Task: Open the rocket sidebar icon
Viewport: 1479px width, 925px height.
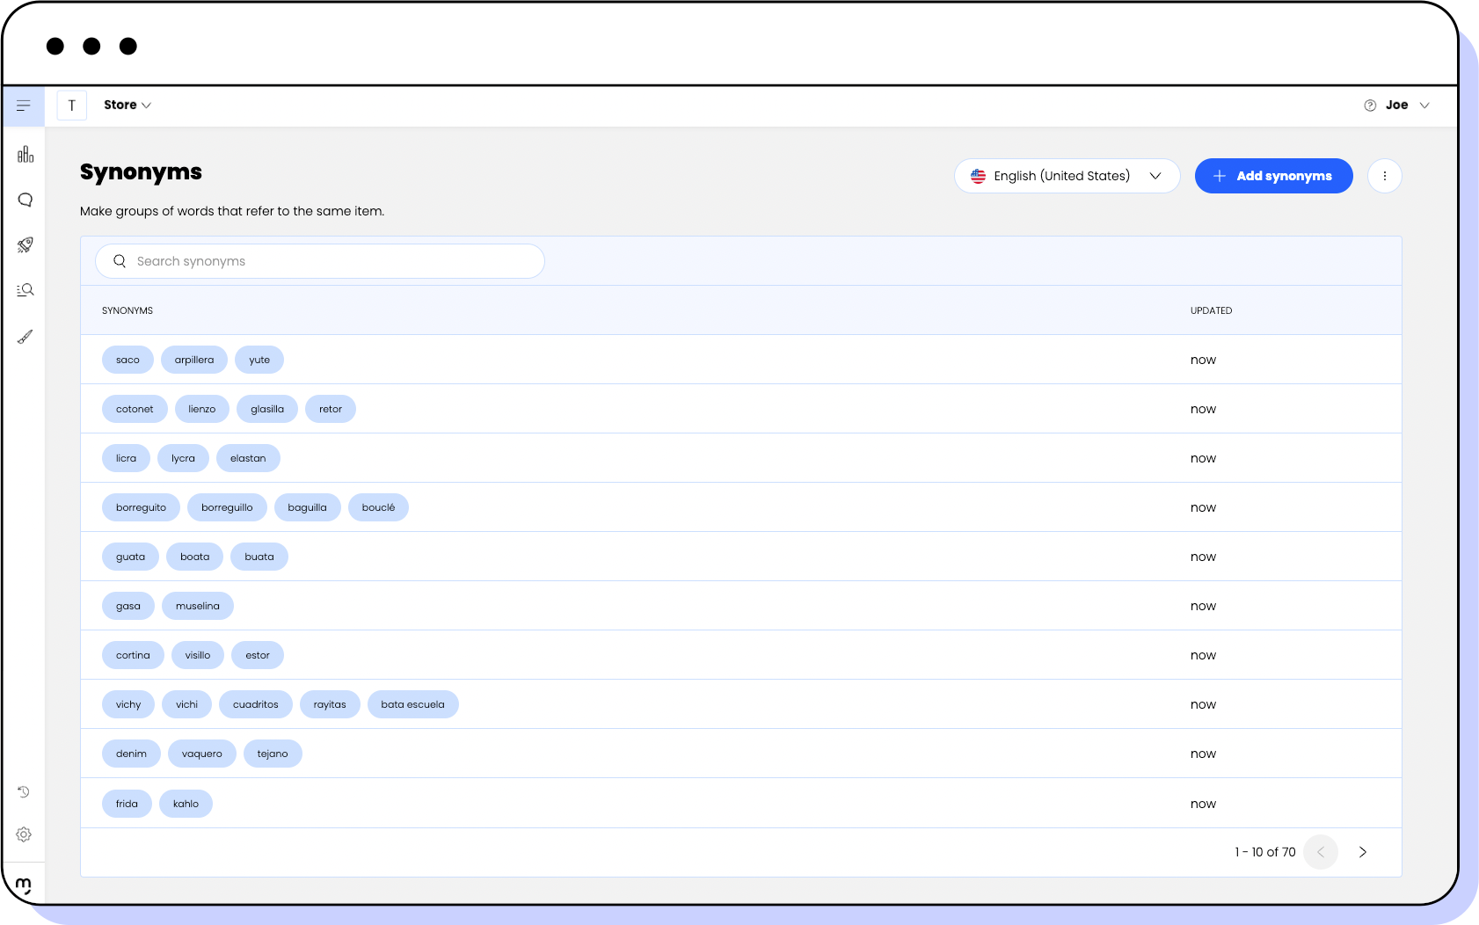Action: point(25,245)
